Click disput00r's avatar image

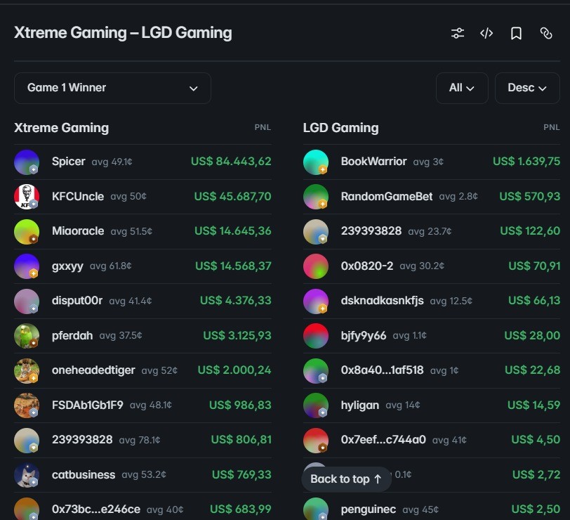click(x=27, y=301)
